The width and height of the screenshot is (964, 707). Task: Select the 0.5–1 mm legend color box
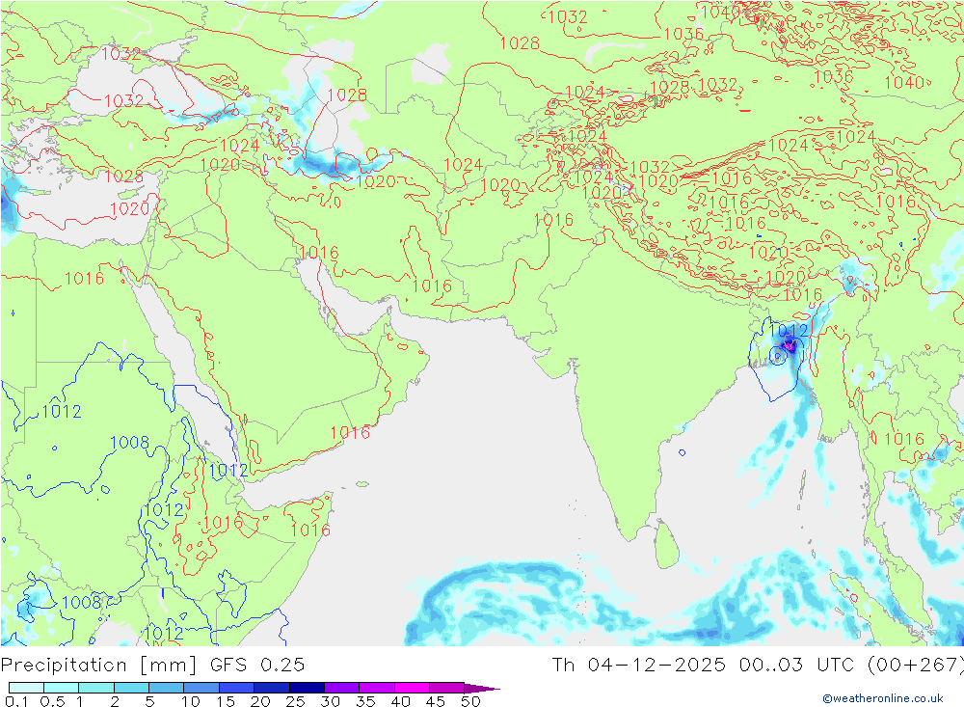pyautogui.click(x=61, y=688)
